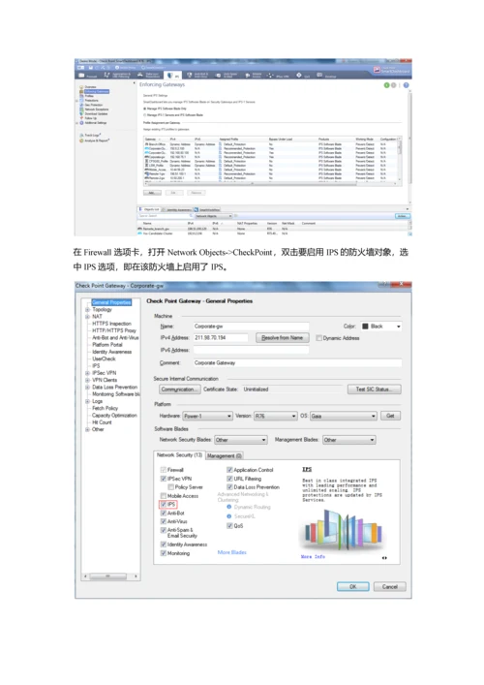Image resolution: width=484 pixels, height=685 pixels.
Task: Click the green status icon near Enforcing Gateways
Action: pos(386,85)
